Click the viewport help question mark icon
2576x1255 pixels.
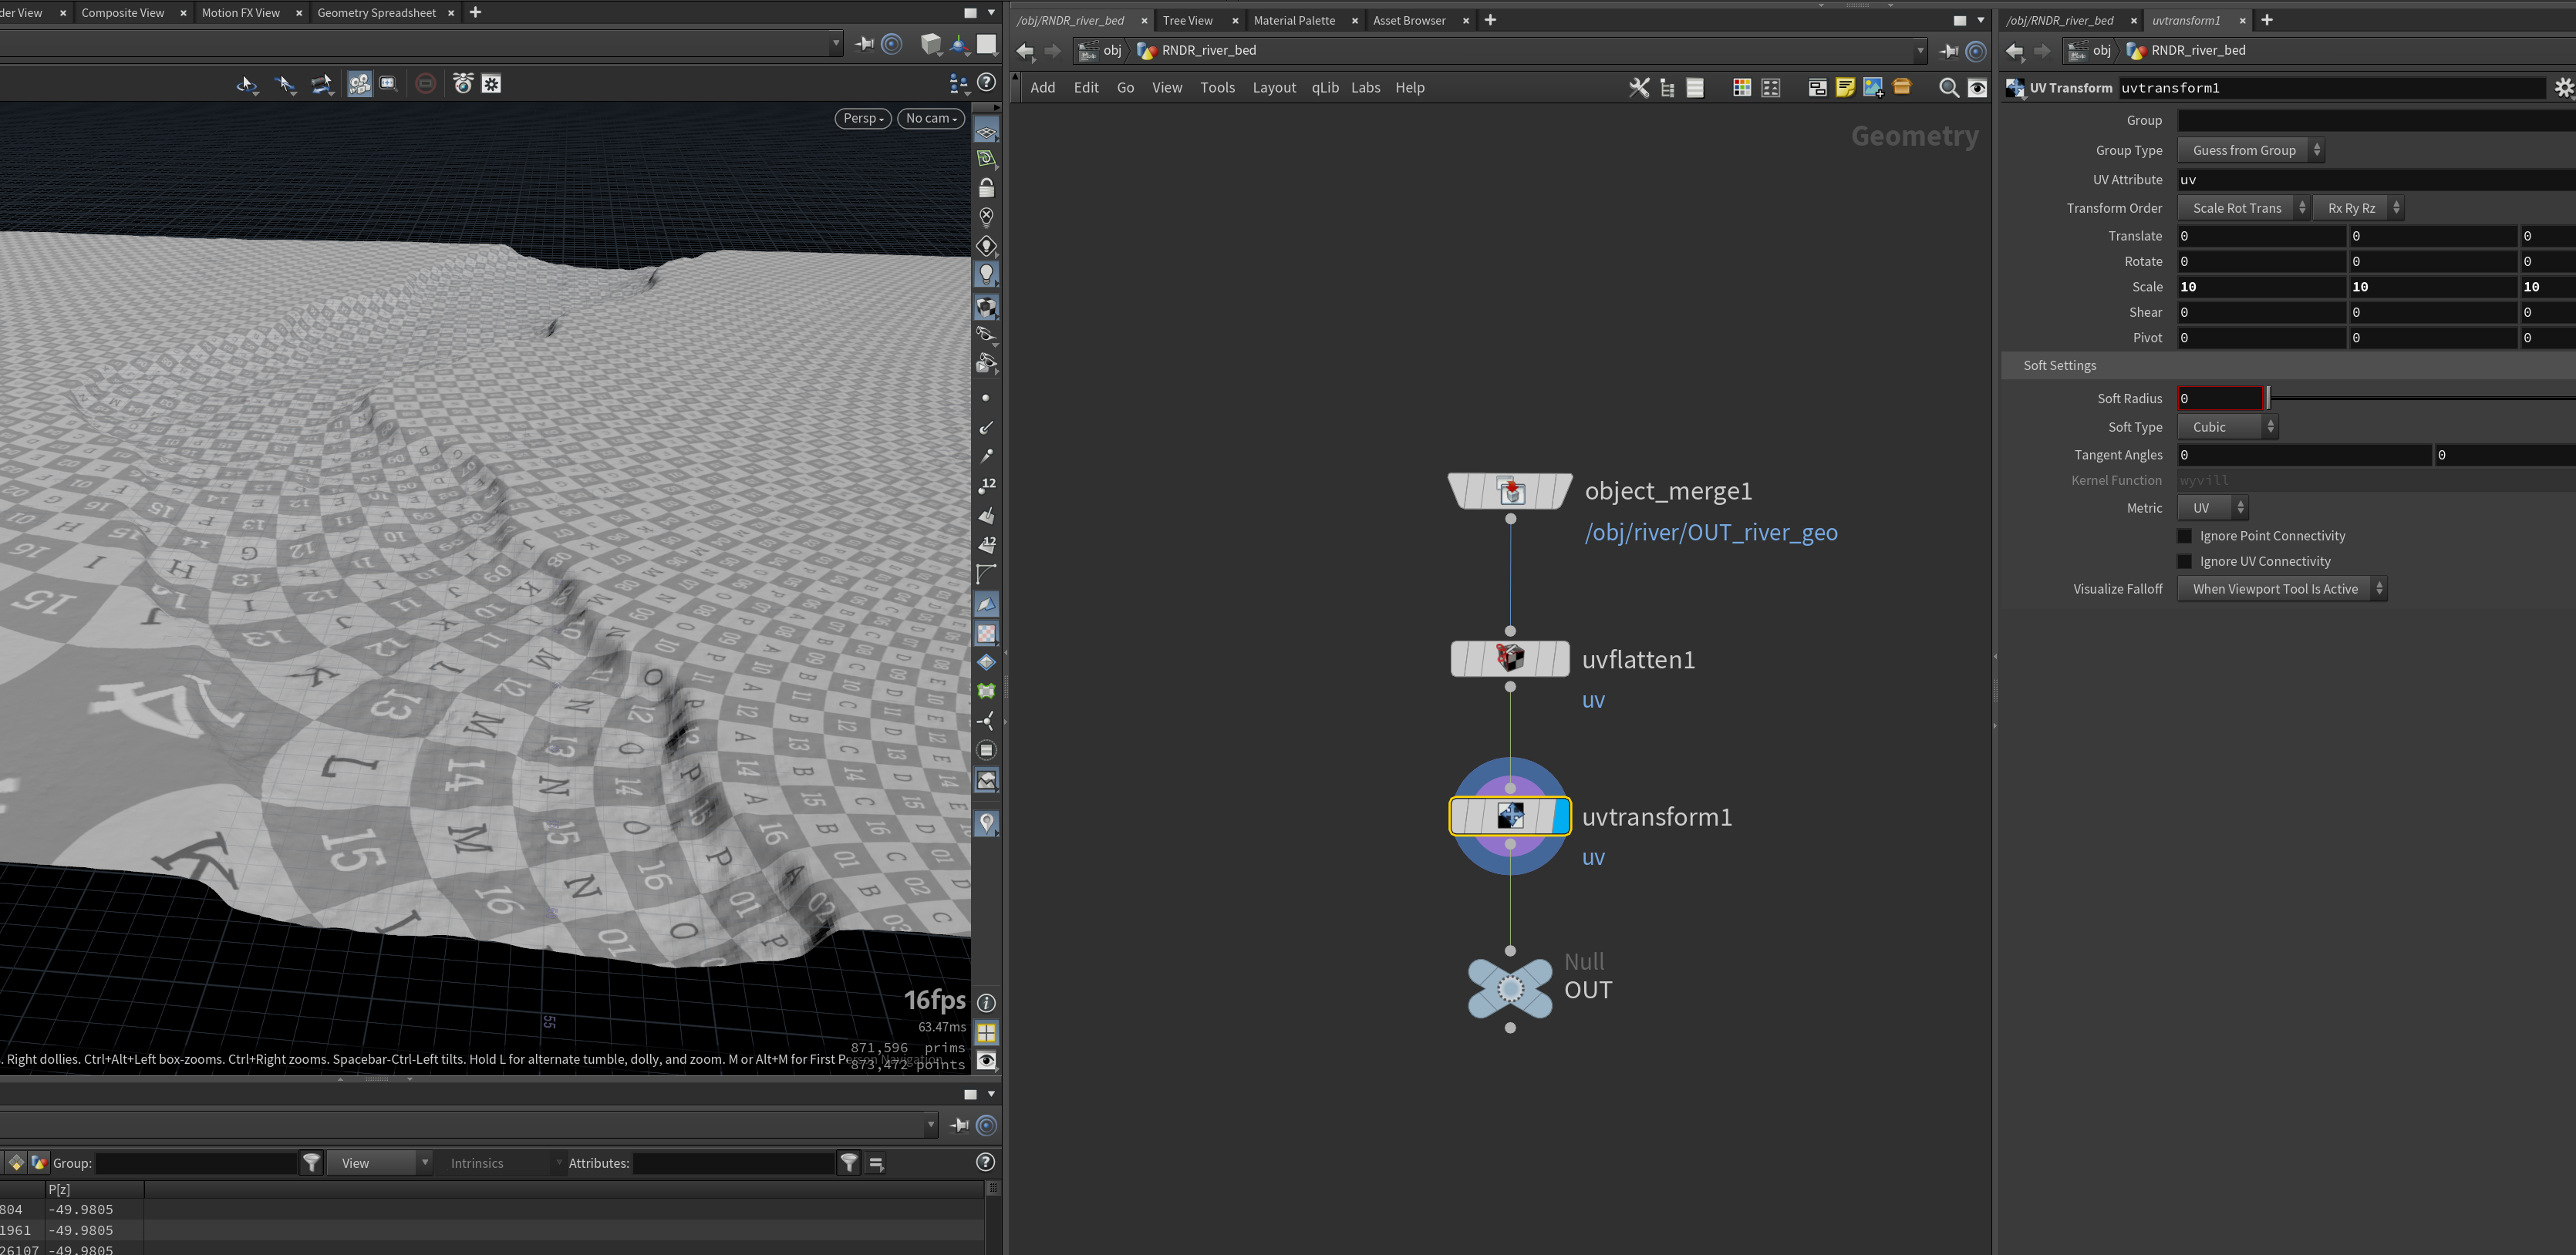tap(986, 83)
